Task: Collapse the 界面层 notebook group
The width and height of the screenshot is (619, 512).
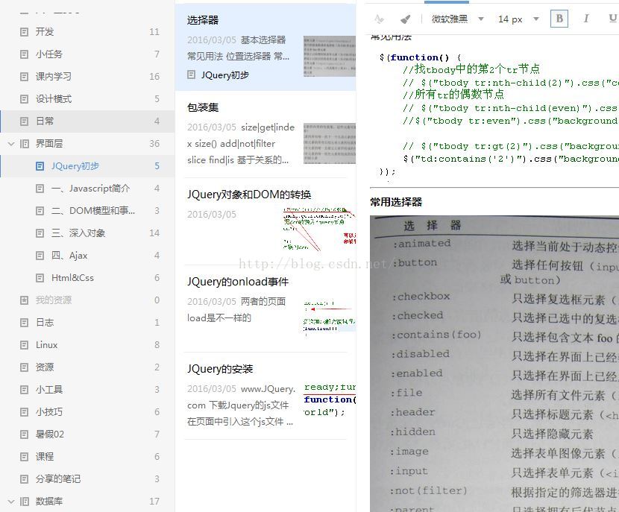Action: (x=11, y=144)
